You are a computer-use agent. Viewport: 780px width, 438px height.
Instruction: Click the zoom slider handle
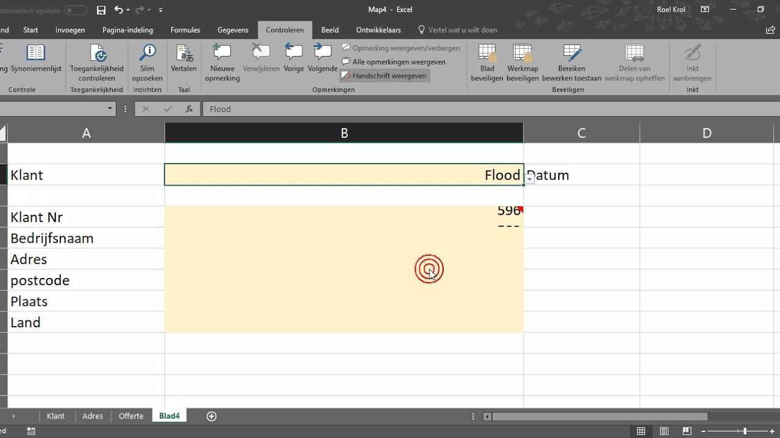[x=745, y=431]
